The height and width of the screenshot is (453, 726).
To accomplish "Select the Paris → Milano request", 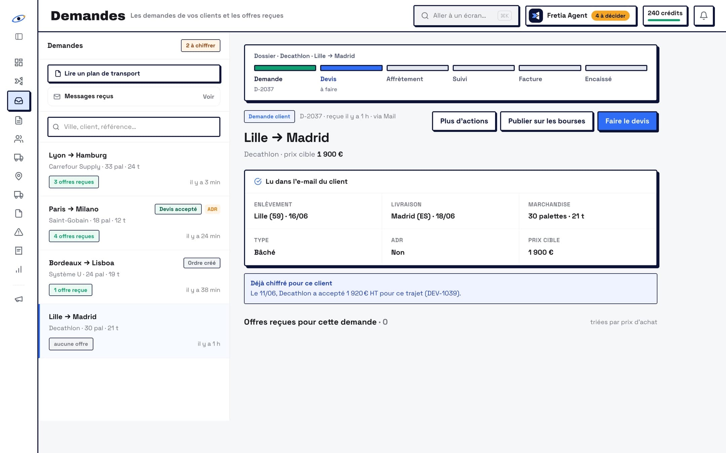I will tap(134, 223).
